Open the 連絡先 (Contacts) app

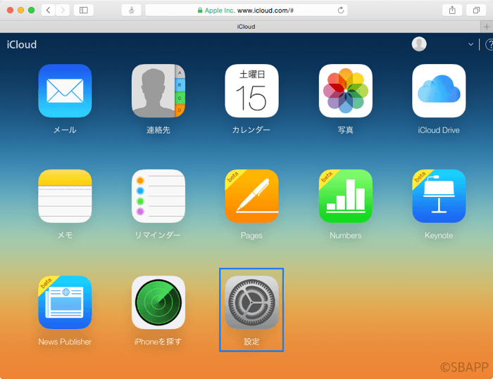pos(158,91)
